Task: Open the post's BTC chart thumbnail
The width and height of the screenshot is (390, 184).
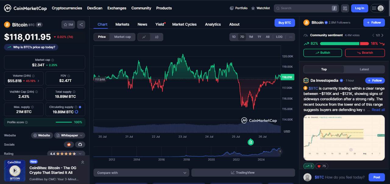Action: (344, 138)
